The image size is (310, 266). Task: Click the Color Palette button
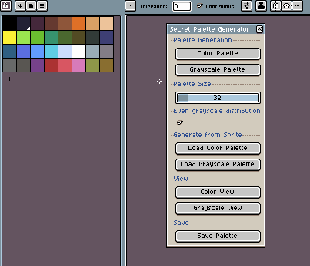coord(218,54)
